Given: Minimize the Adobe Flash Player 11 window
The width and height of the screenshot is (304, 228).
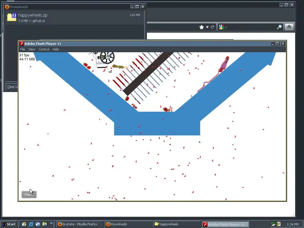Looking at the screenshot, I should pos(273,44).
